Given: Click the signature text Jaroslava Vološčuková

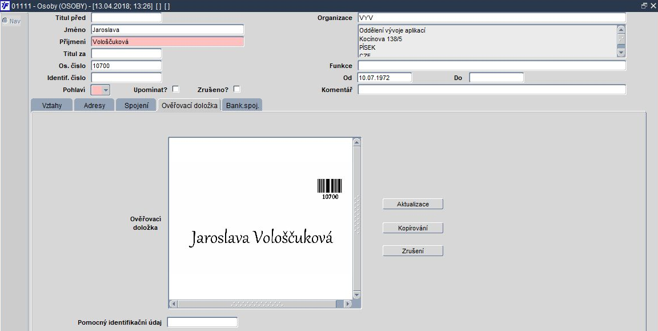Looking at the screenshot, I should pos(261,238).
